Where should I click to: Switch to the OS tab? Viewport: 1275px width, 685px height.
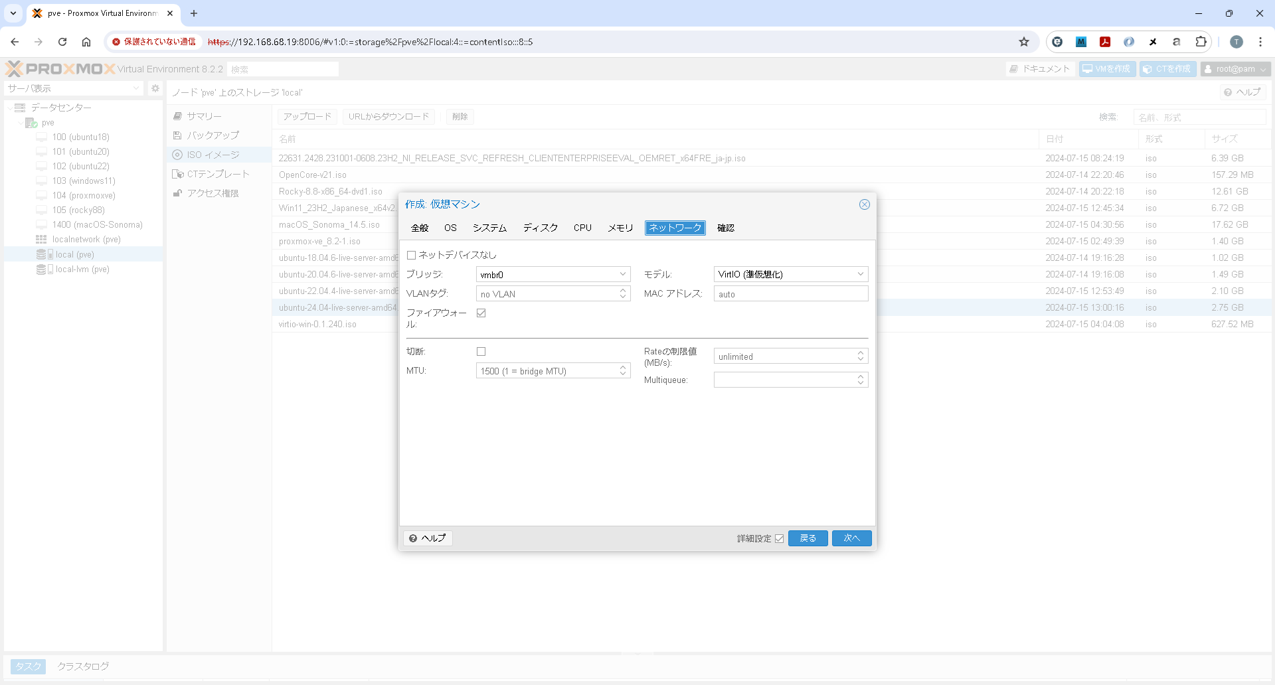coord(450,228)
